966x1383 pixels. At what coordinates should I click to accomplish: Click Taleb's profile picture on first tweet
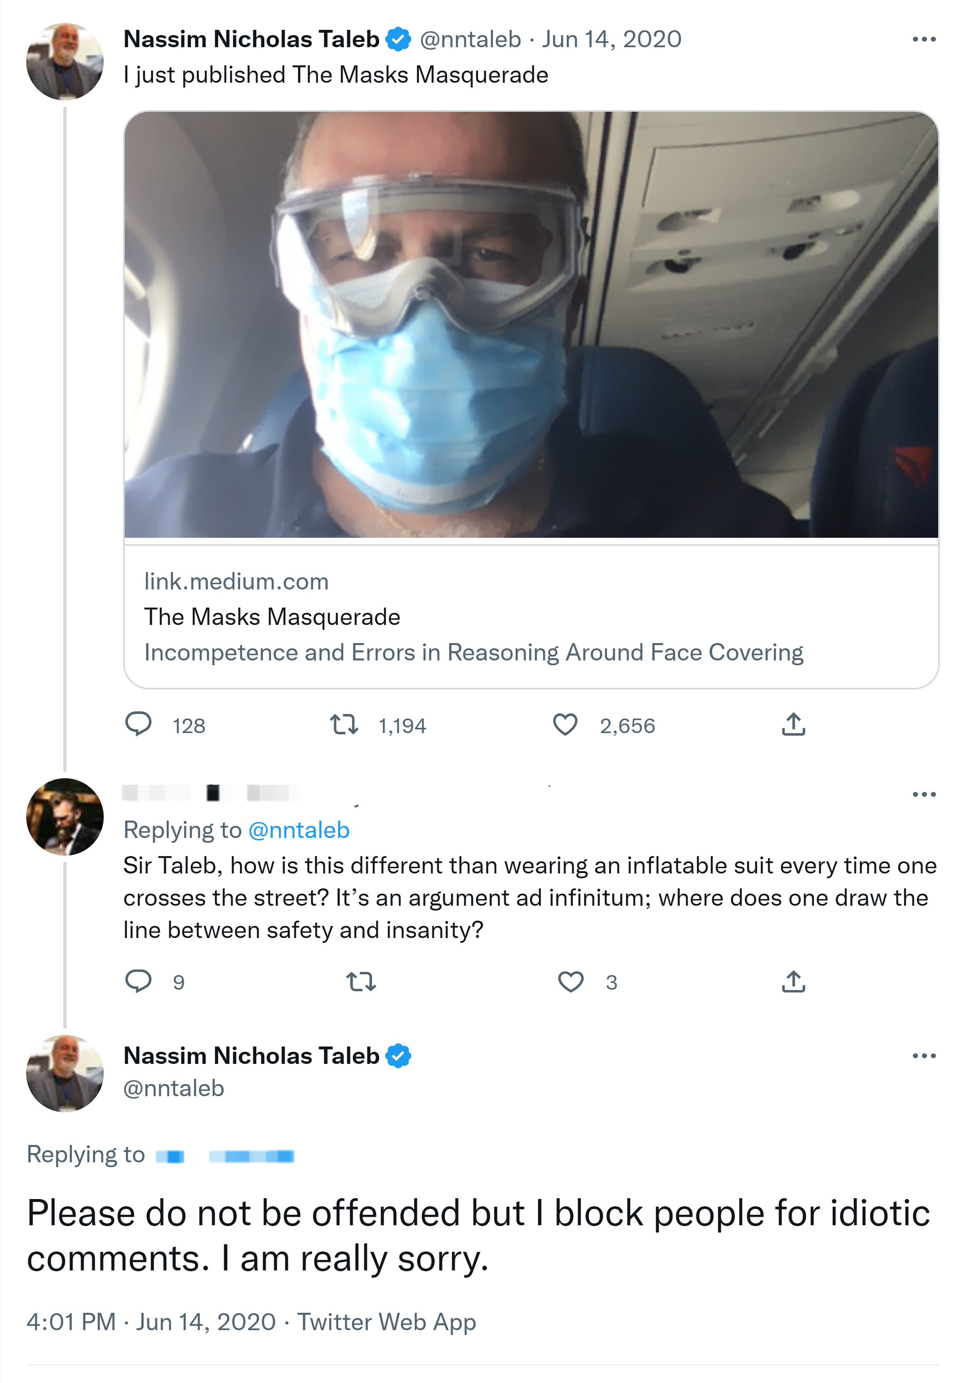point(65,61)
